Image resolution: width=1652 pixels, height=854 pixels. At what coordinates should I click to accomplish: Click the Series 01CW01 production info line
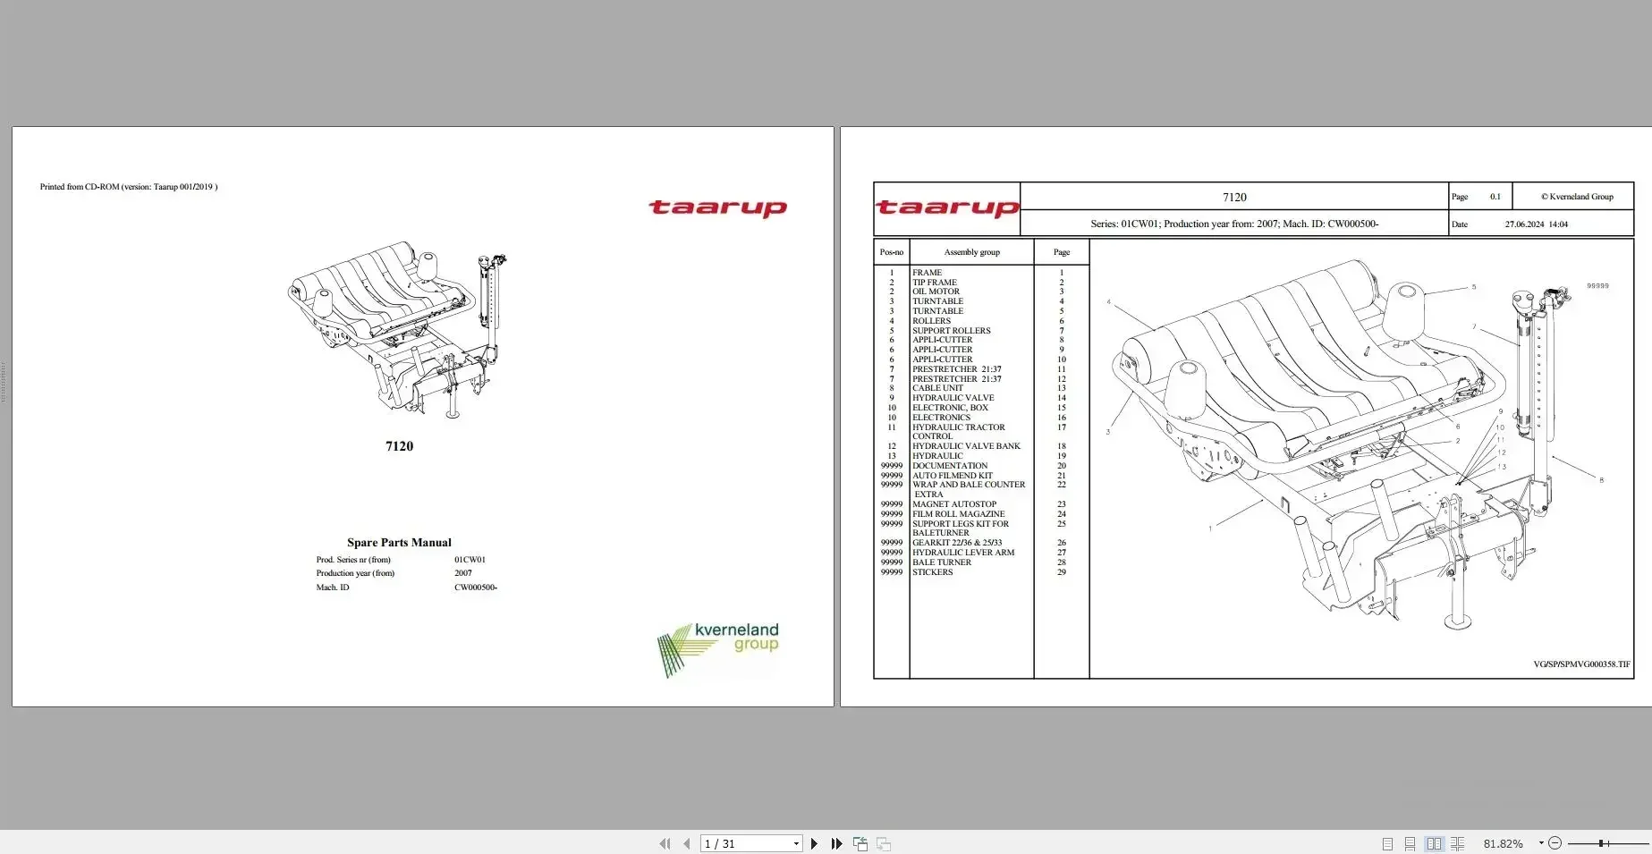click(x=1234, y=224)
